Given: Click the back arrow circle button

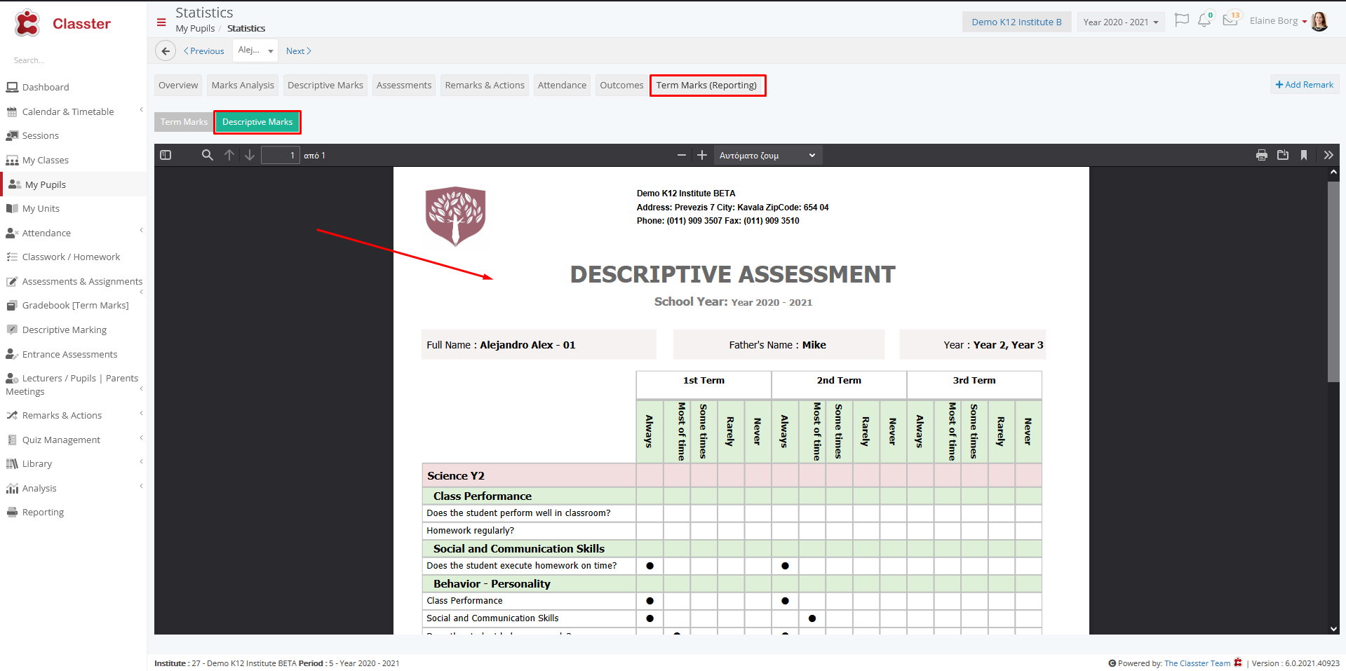Looking at the screenshot, I should 166,50.
